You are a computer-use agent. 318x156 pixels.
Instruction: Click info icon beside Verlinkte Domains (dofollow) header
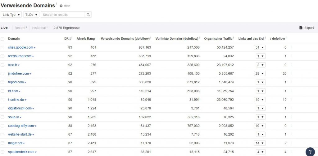coord(199,37)
